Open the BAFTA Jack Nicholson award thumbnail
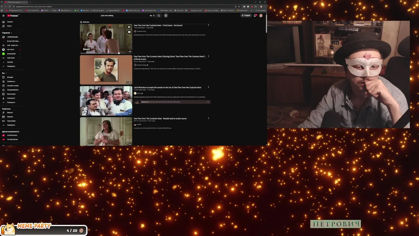 [x=106, y=101]
